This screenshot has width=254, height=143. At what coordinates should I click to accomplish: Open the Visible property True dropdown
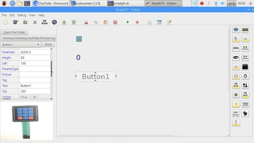[29, 97]
